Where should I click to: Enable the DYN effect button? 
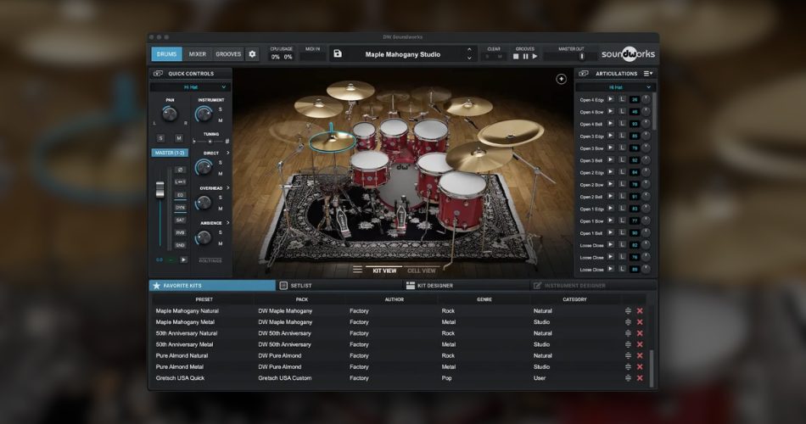click(180, 207)
